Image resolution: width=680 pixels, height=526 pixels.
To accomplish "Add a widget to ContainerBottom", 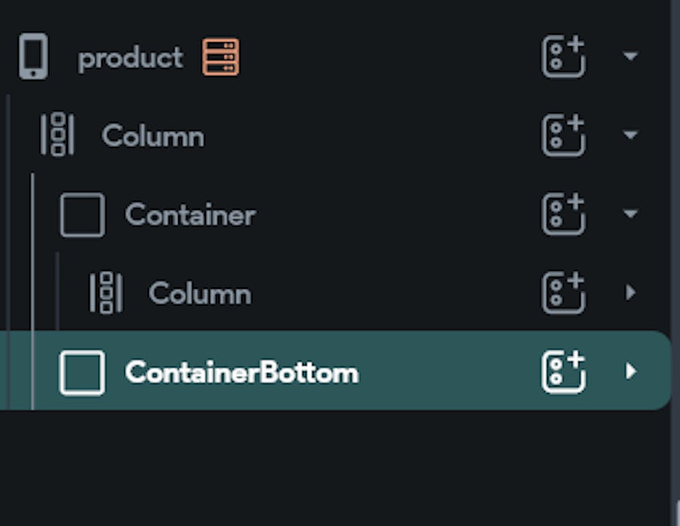I will pyautogui.click(x=563, y=372).
